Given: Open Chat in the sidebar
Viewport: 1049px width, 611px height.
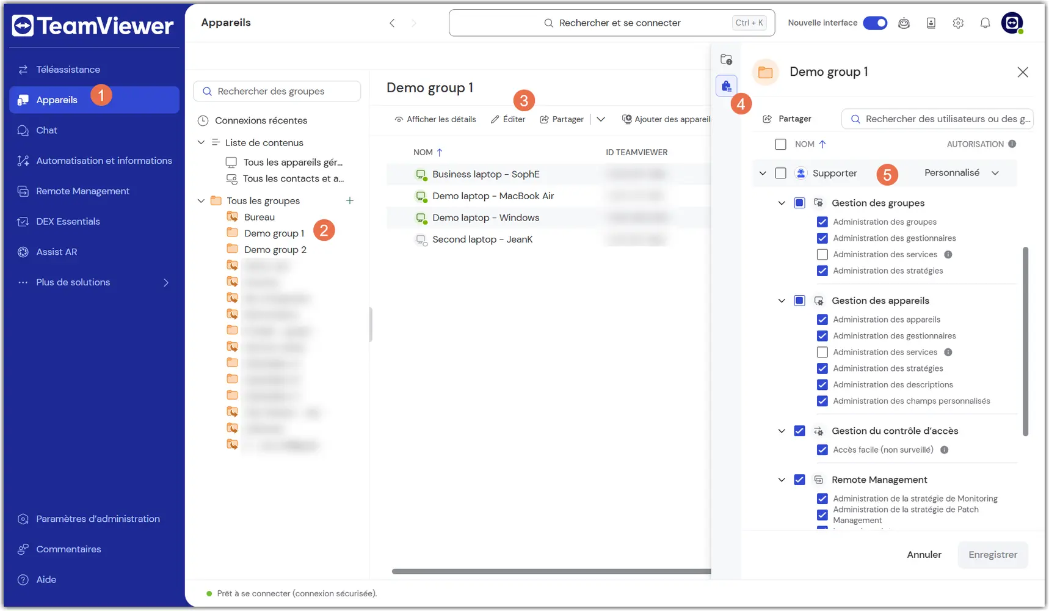Looking at the screenshot, I should pyautogui.click(x=95, y=131).
